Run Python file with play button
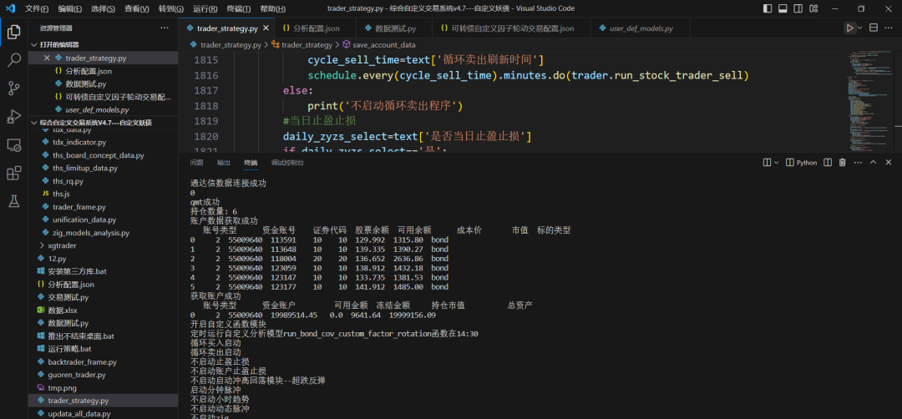Screen dimensions: 902x419 (x=849, y=28)
